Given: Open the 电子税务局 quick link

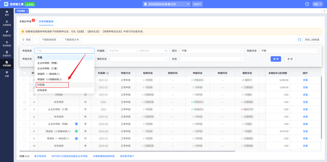Looking at the screenshot, I should [40, 156].
